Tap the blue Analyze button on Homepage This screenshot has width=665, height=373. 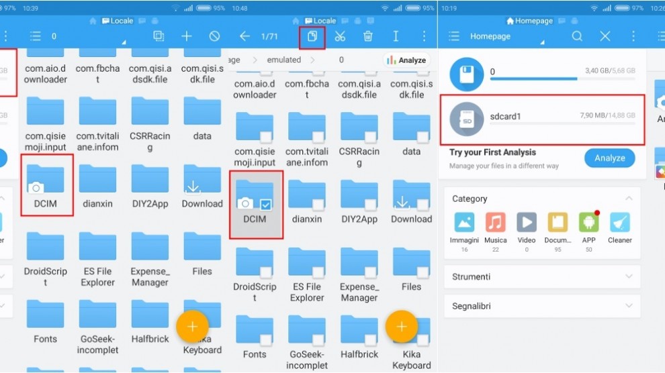pos(609,158)
